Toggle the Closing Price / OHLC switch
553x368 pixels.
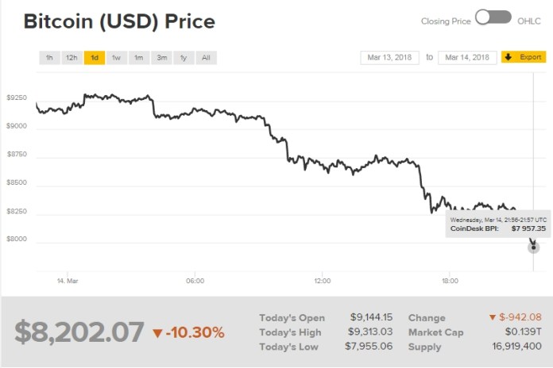pos(493,17)
